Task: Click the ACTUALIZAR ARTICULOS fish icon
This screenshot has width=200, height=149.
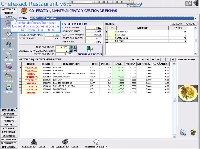Action: point(65,142)
